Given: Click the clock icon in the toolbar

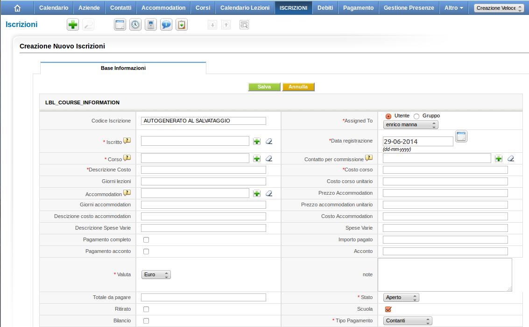Looking at the screenshot, I should (135, 25).
